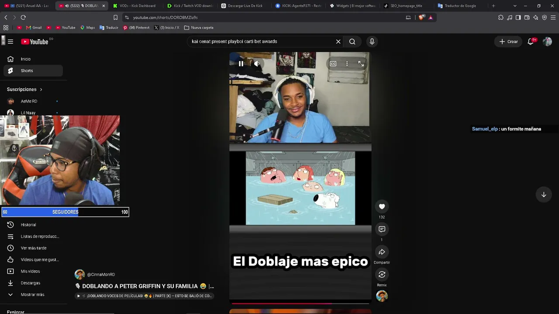Open Brave Shields lion icon
This screenshot has width=559, height=314.
point(421,17)
